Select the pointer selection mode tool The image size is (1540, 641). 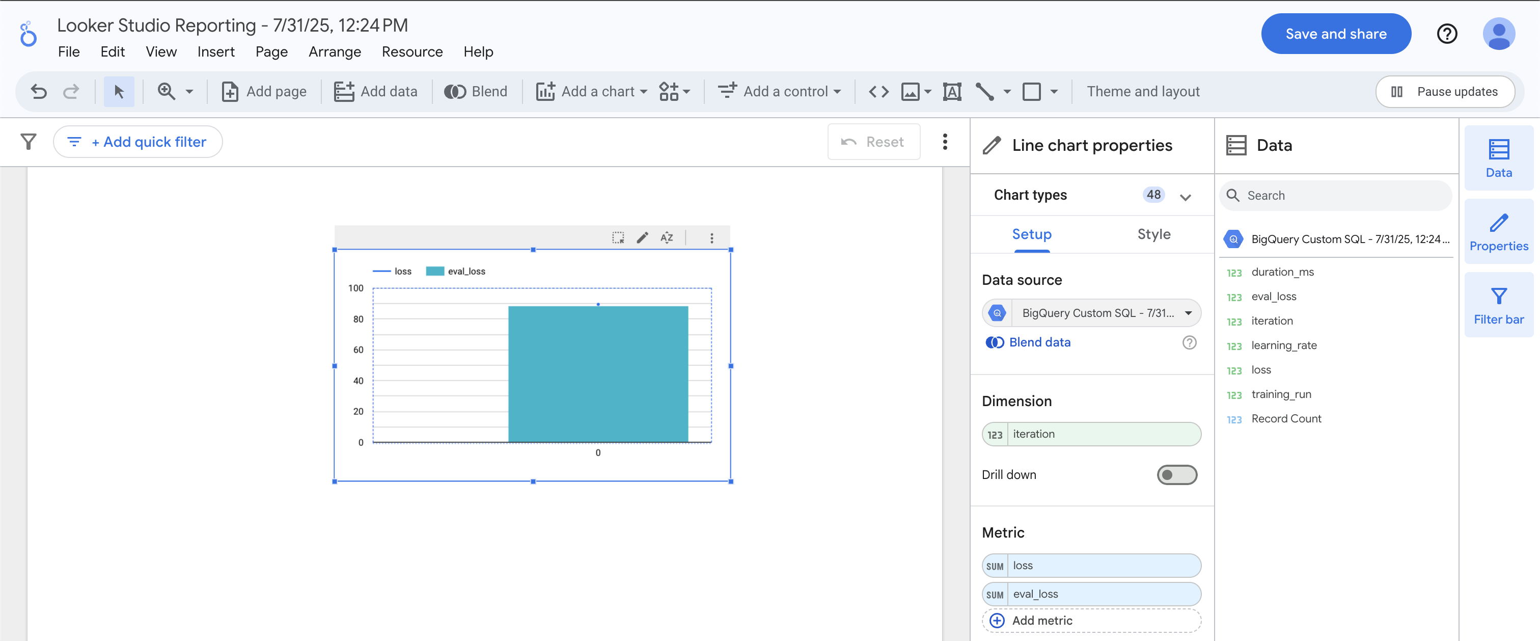(118, 92)
